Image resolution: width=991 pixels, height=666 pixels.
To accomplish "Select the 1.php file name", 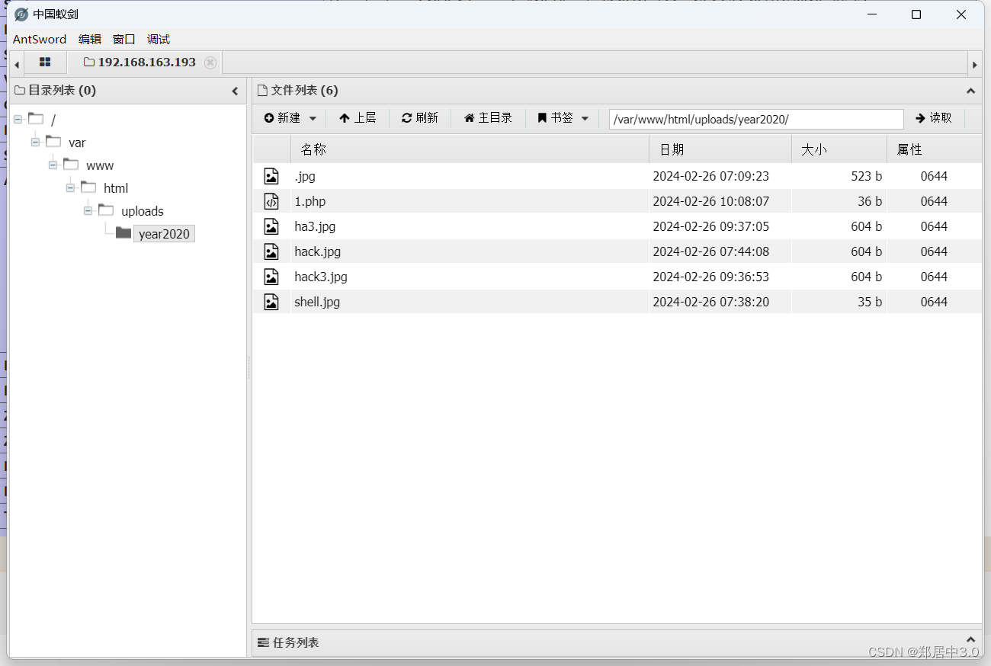I will pos(310,201).
